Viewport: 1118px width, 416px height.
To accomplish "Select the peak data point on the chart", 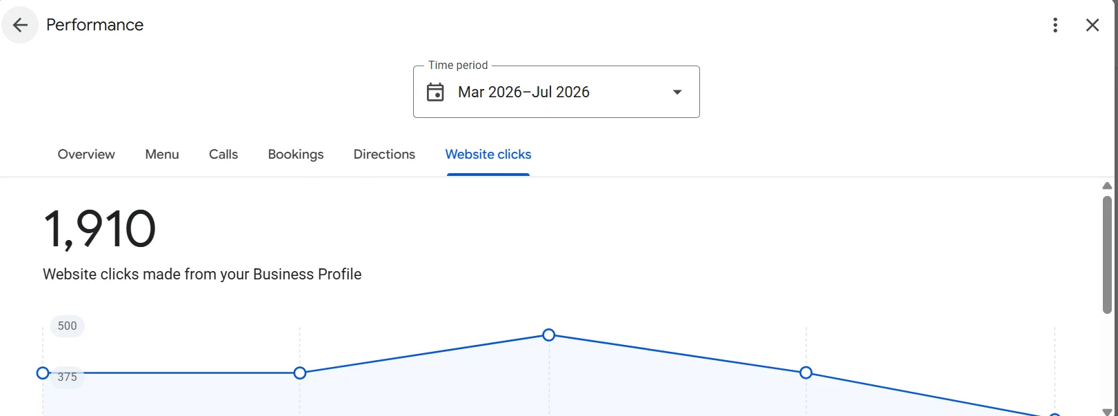I will click(x=549, y=335).
